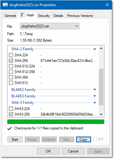Open the Previous Versions tab
Image resolution: width=114 pixels, height=159 pixels.
[x=80, y=16]
